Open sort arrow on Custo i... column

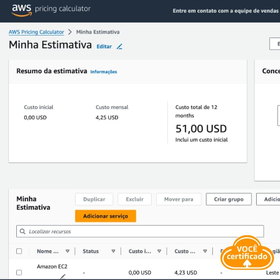(159, 251)
